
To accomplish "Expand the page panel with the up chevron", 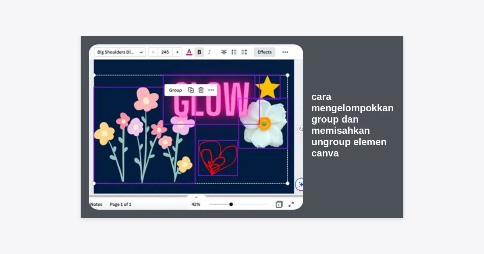I will point(196,197).
